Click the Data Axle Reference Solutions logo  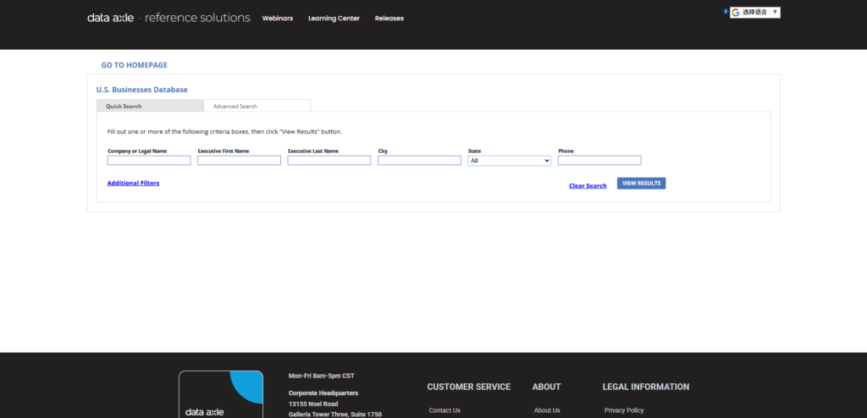pyautogui.click(x=168, y=18)
